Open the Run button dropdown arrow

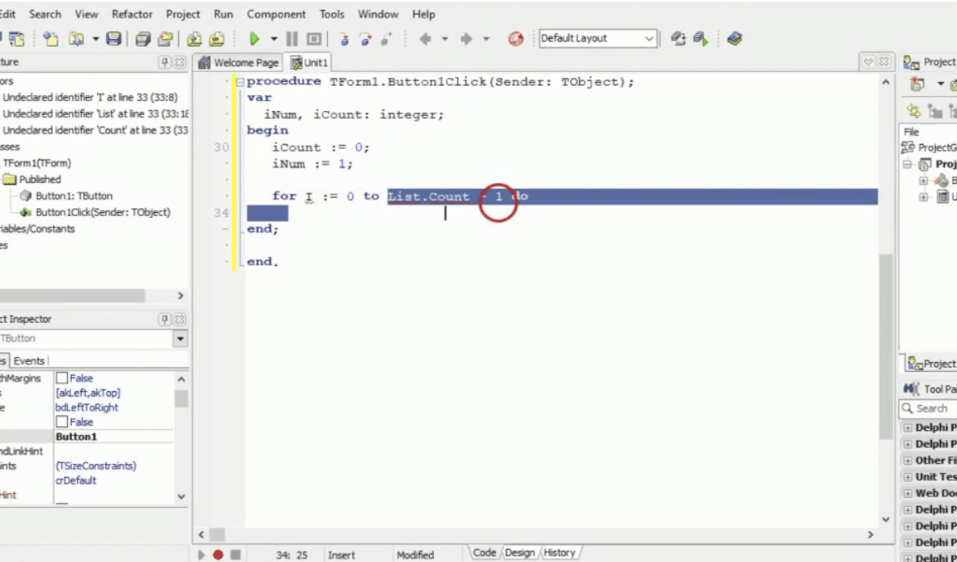[274, 39]
